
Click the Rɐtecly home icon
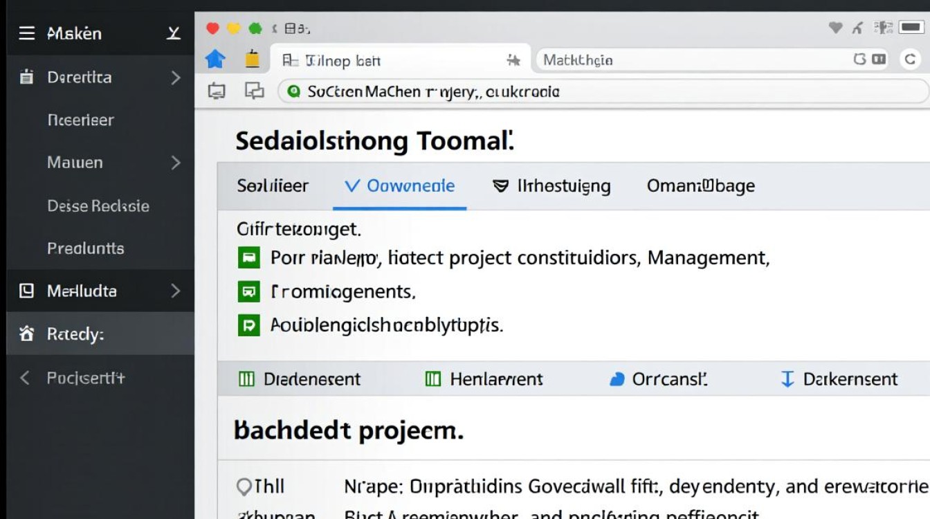point(26,334)
